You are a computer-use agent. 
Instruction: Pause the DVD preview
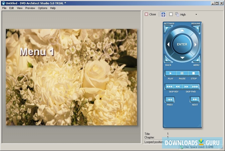click(182, 73)
